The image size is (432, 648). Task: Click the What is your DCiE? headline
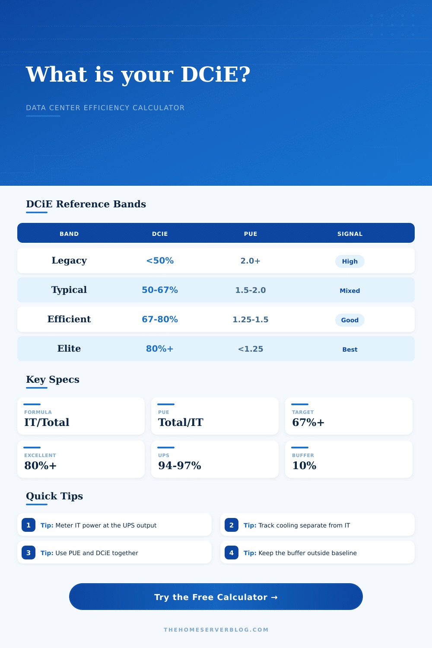pyautogui.click(x=138, y=74)
